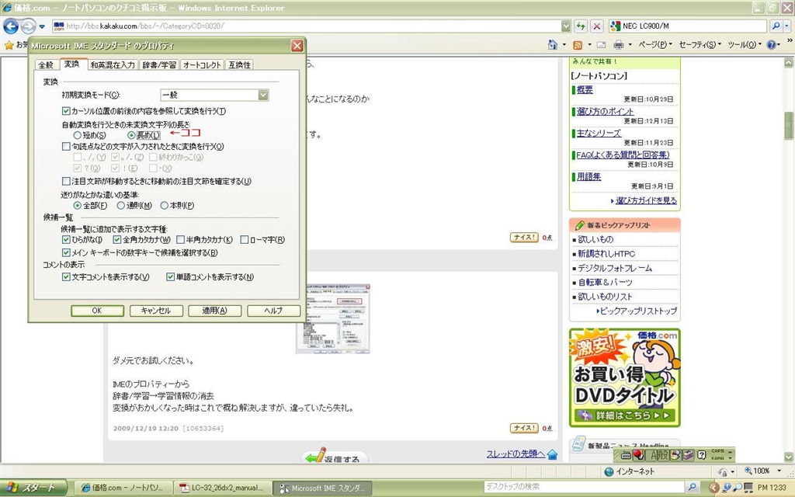The width and height of the screenshot is (795, 497).
Task: Click the red ball input method icon
Action: (x=638, y=454)
